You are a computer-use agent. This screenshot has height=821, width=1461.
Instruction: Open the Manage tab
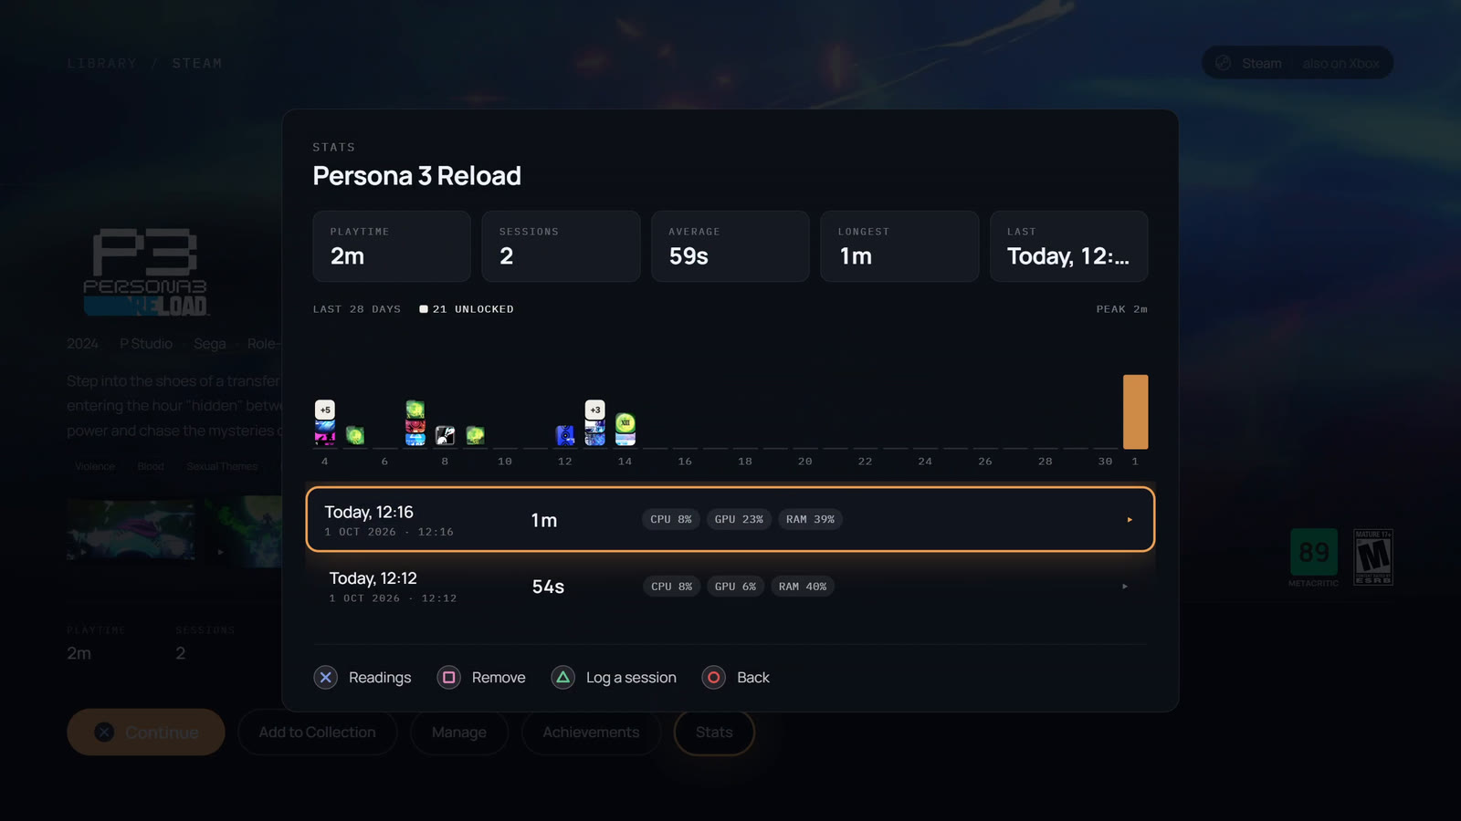[x=458, y=732]
